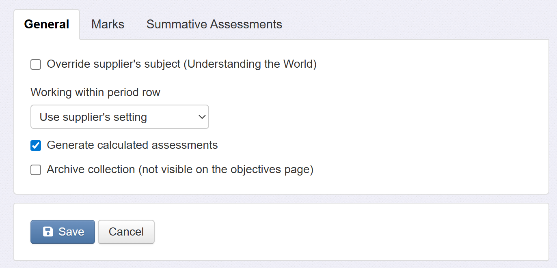Click the 'Override supplier's subject' label text
Screen dimensions: 557x268
(114, 64)
